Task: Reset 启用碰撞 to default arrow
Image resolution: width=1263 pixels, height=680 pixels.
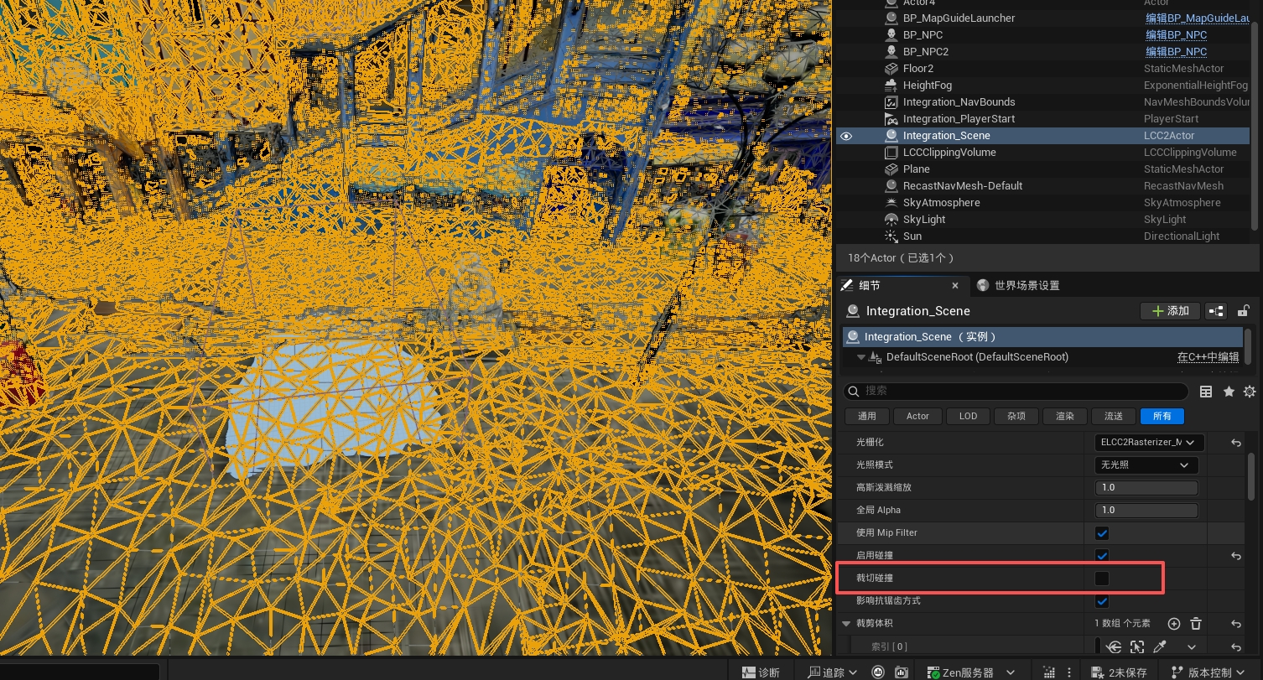Action: pyautogui.click(x=1236, y=555)
